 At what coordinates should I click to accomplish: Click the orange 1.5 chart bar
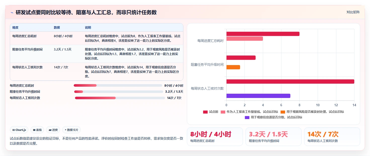(x=233, y=67)
